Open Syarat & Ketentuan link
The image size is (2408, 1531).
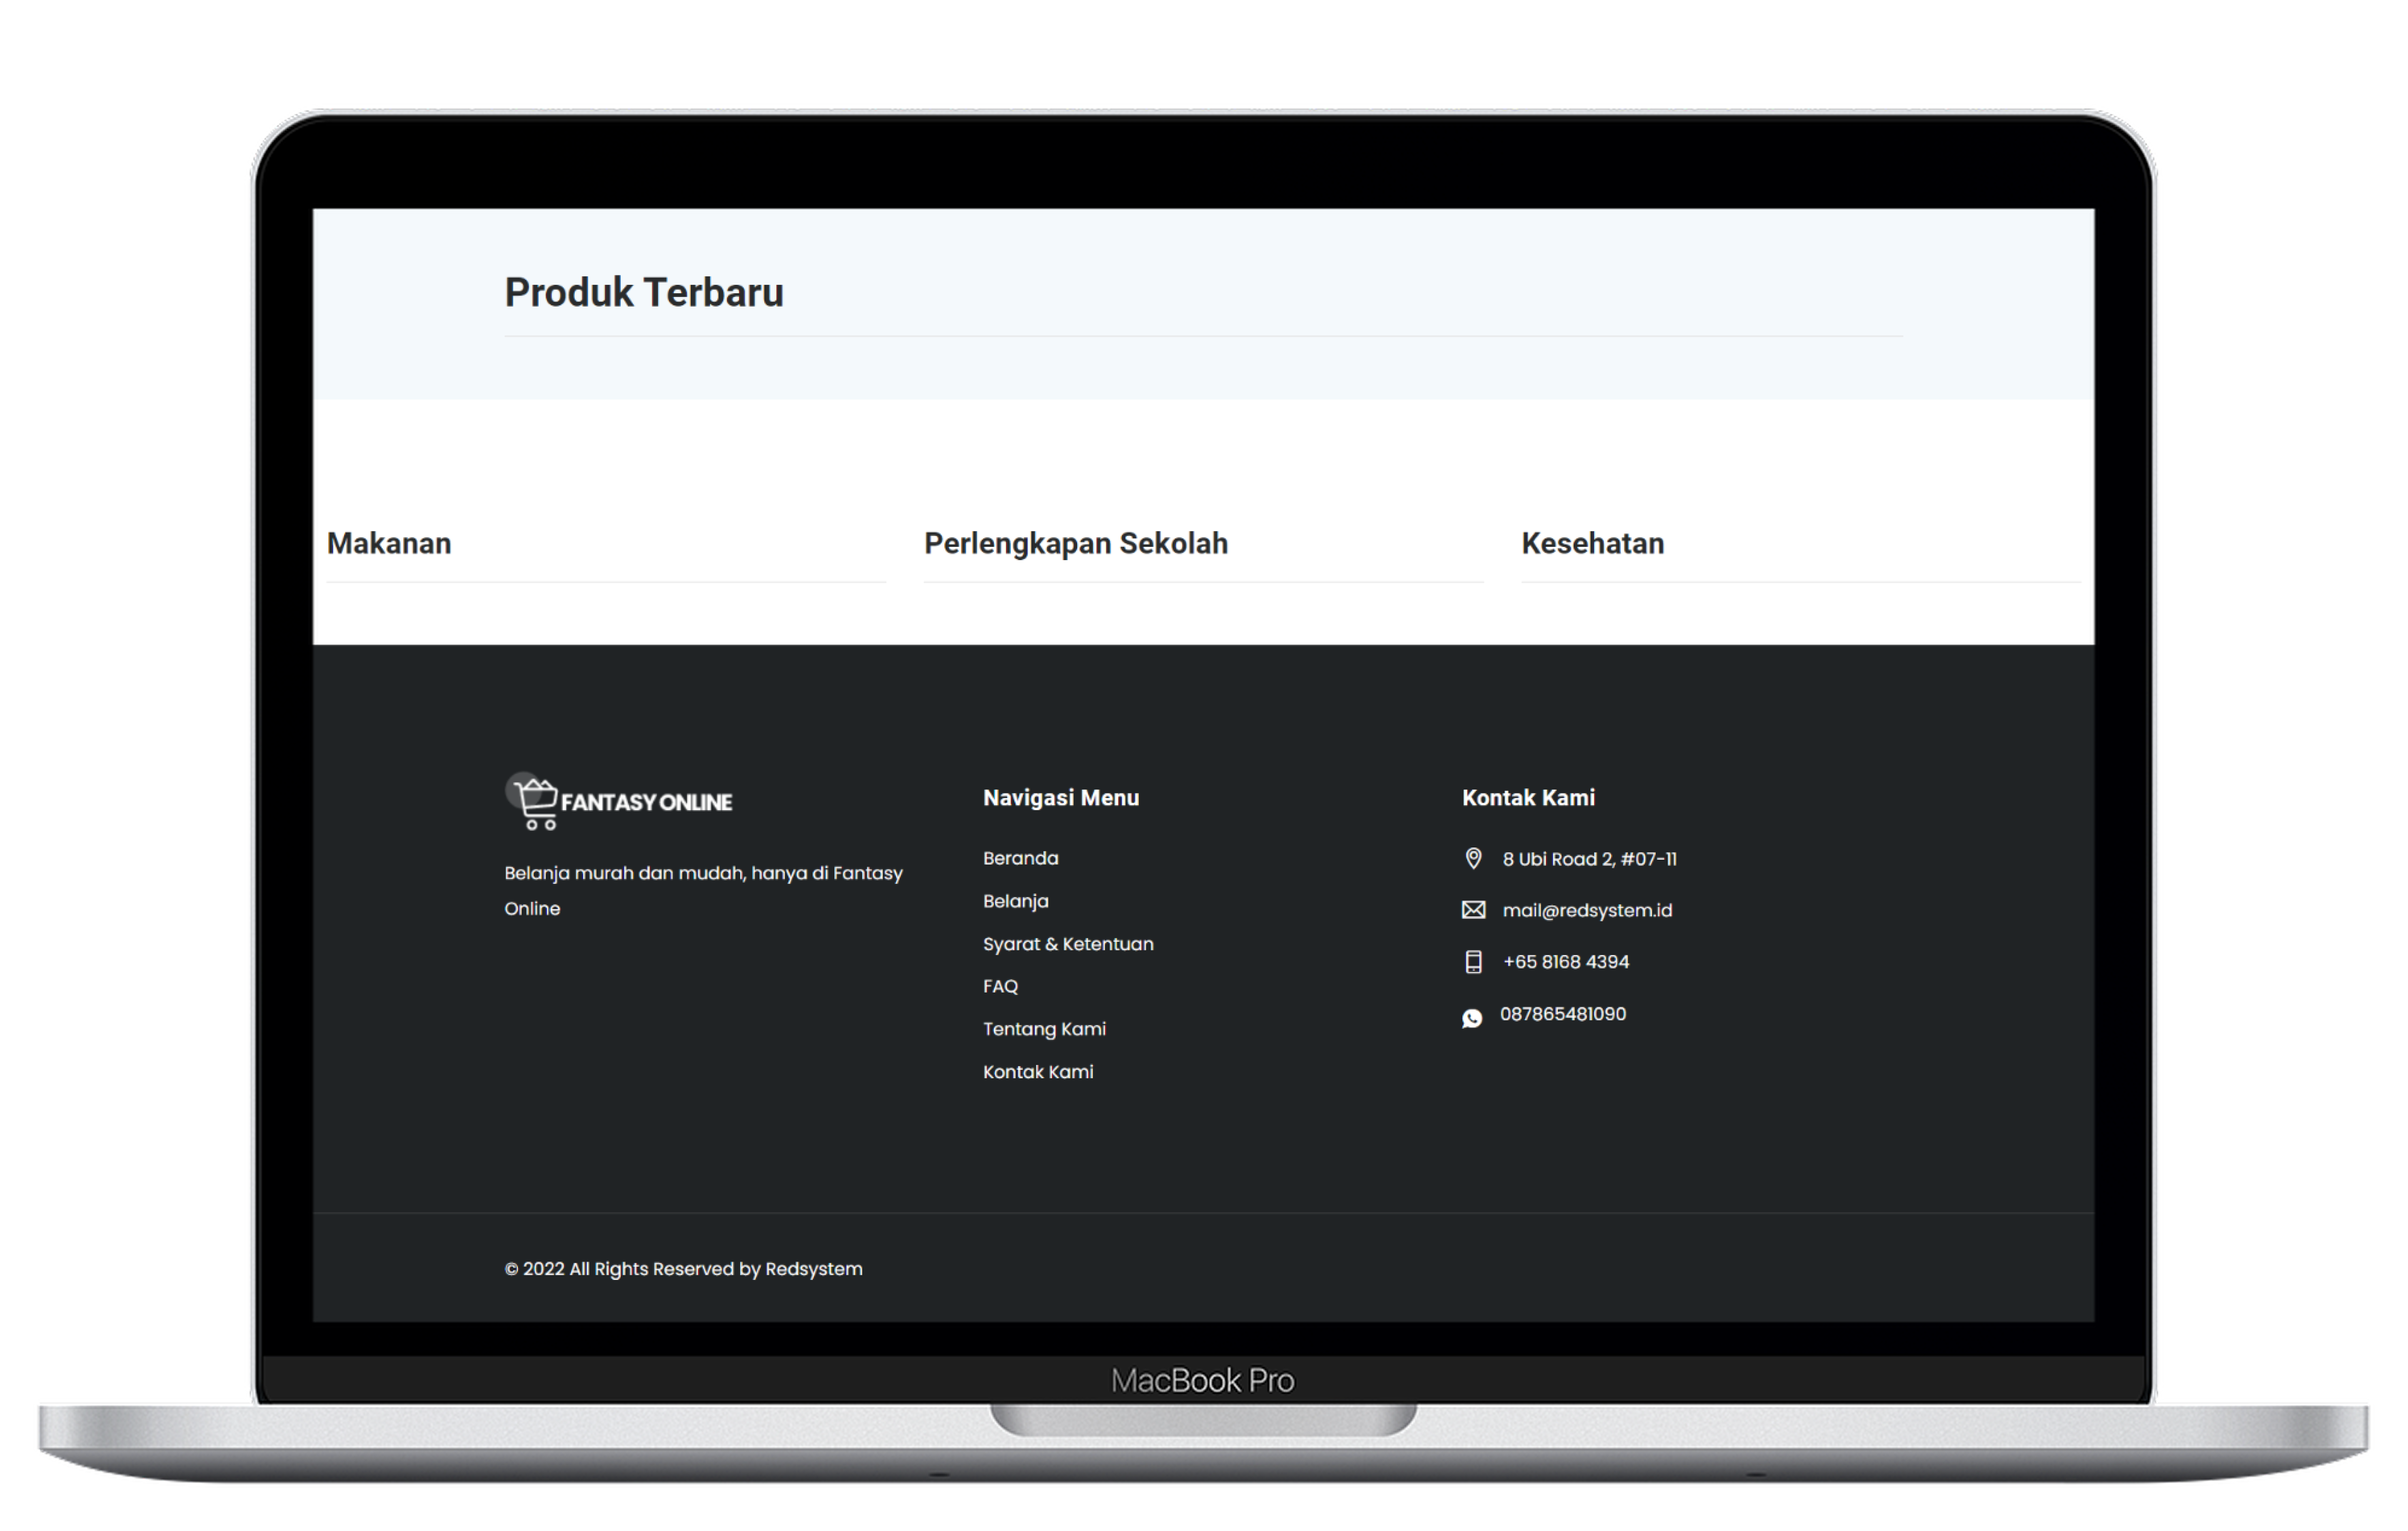tap(1068, 944)
